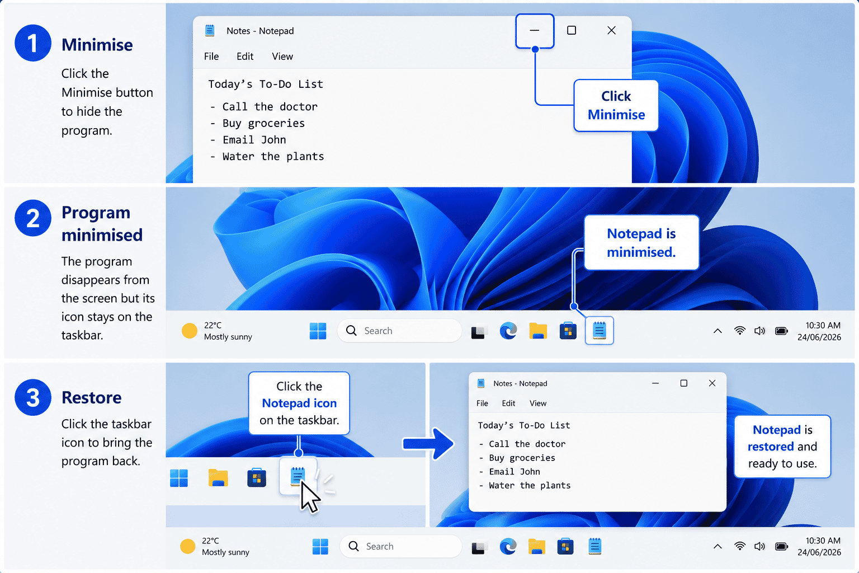Launch Microsoft Edge from step 3 full taskbar
Viewport: 859px width, 573px height.
tap(508, 546)
